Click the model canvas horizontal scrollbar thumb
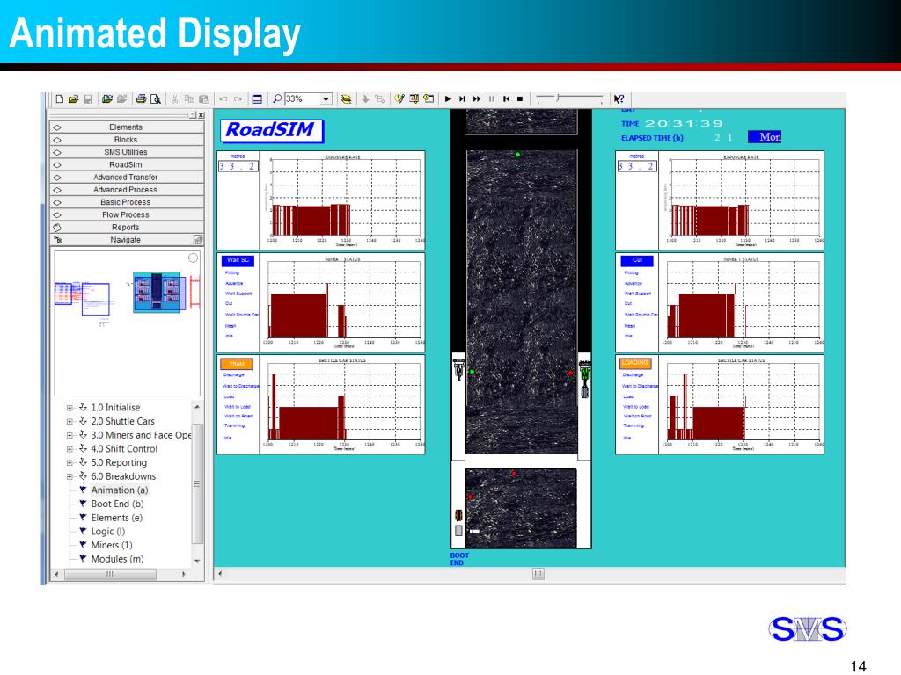 tap(538, 574)
